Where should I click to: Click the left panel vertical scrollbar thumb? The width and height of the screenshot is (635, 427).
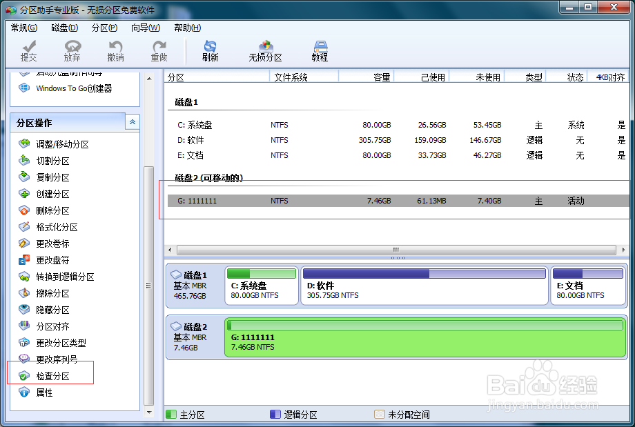149,286
